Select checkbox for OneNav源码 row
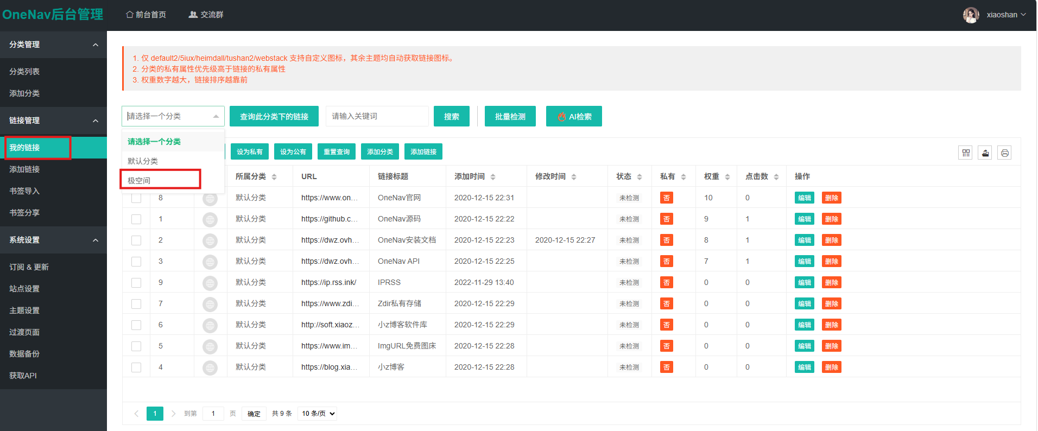The height and width of the screenshot is (431, 1038). (136, 219)
